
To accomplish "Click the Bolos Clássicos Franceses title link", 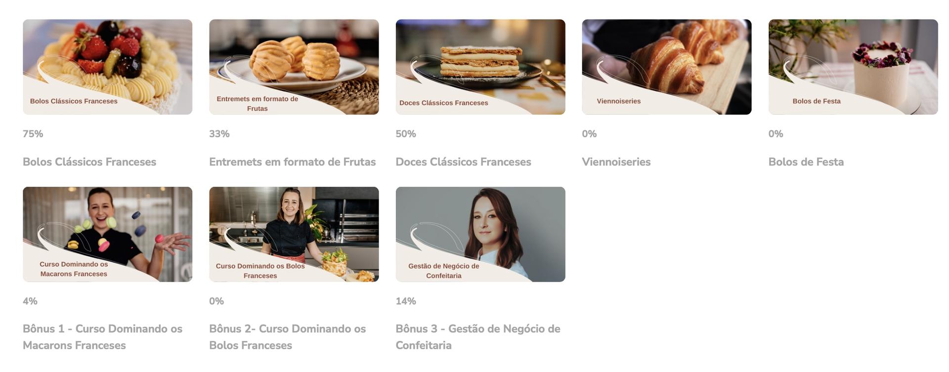I will 89,162.
